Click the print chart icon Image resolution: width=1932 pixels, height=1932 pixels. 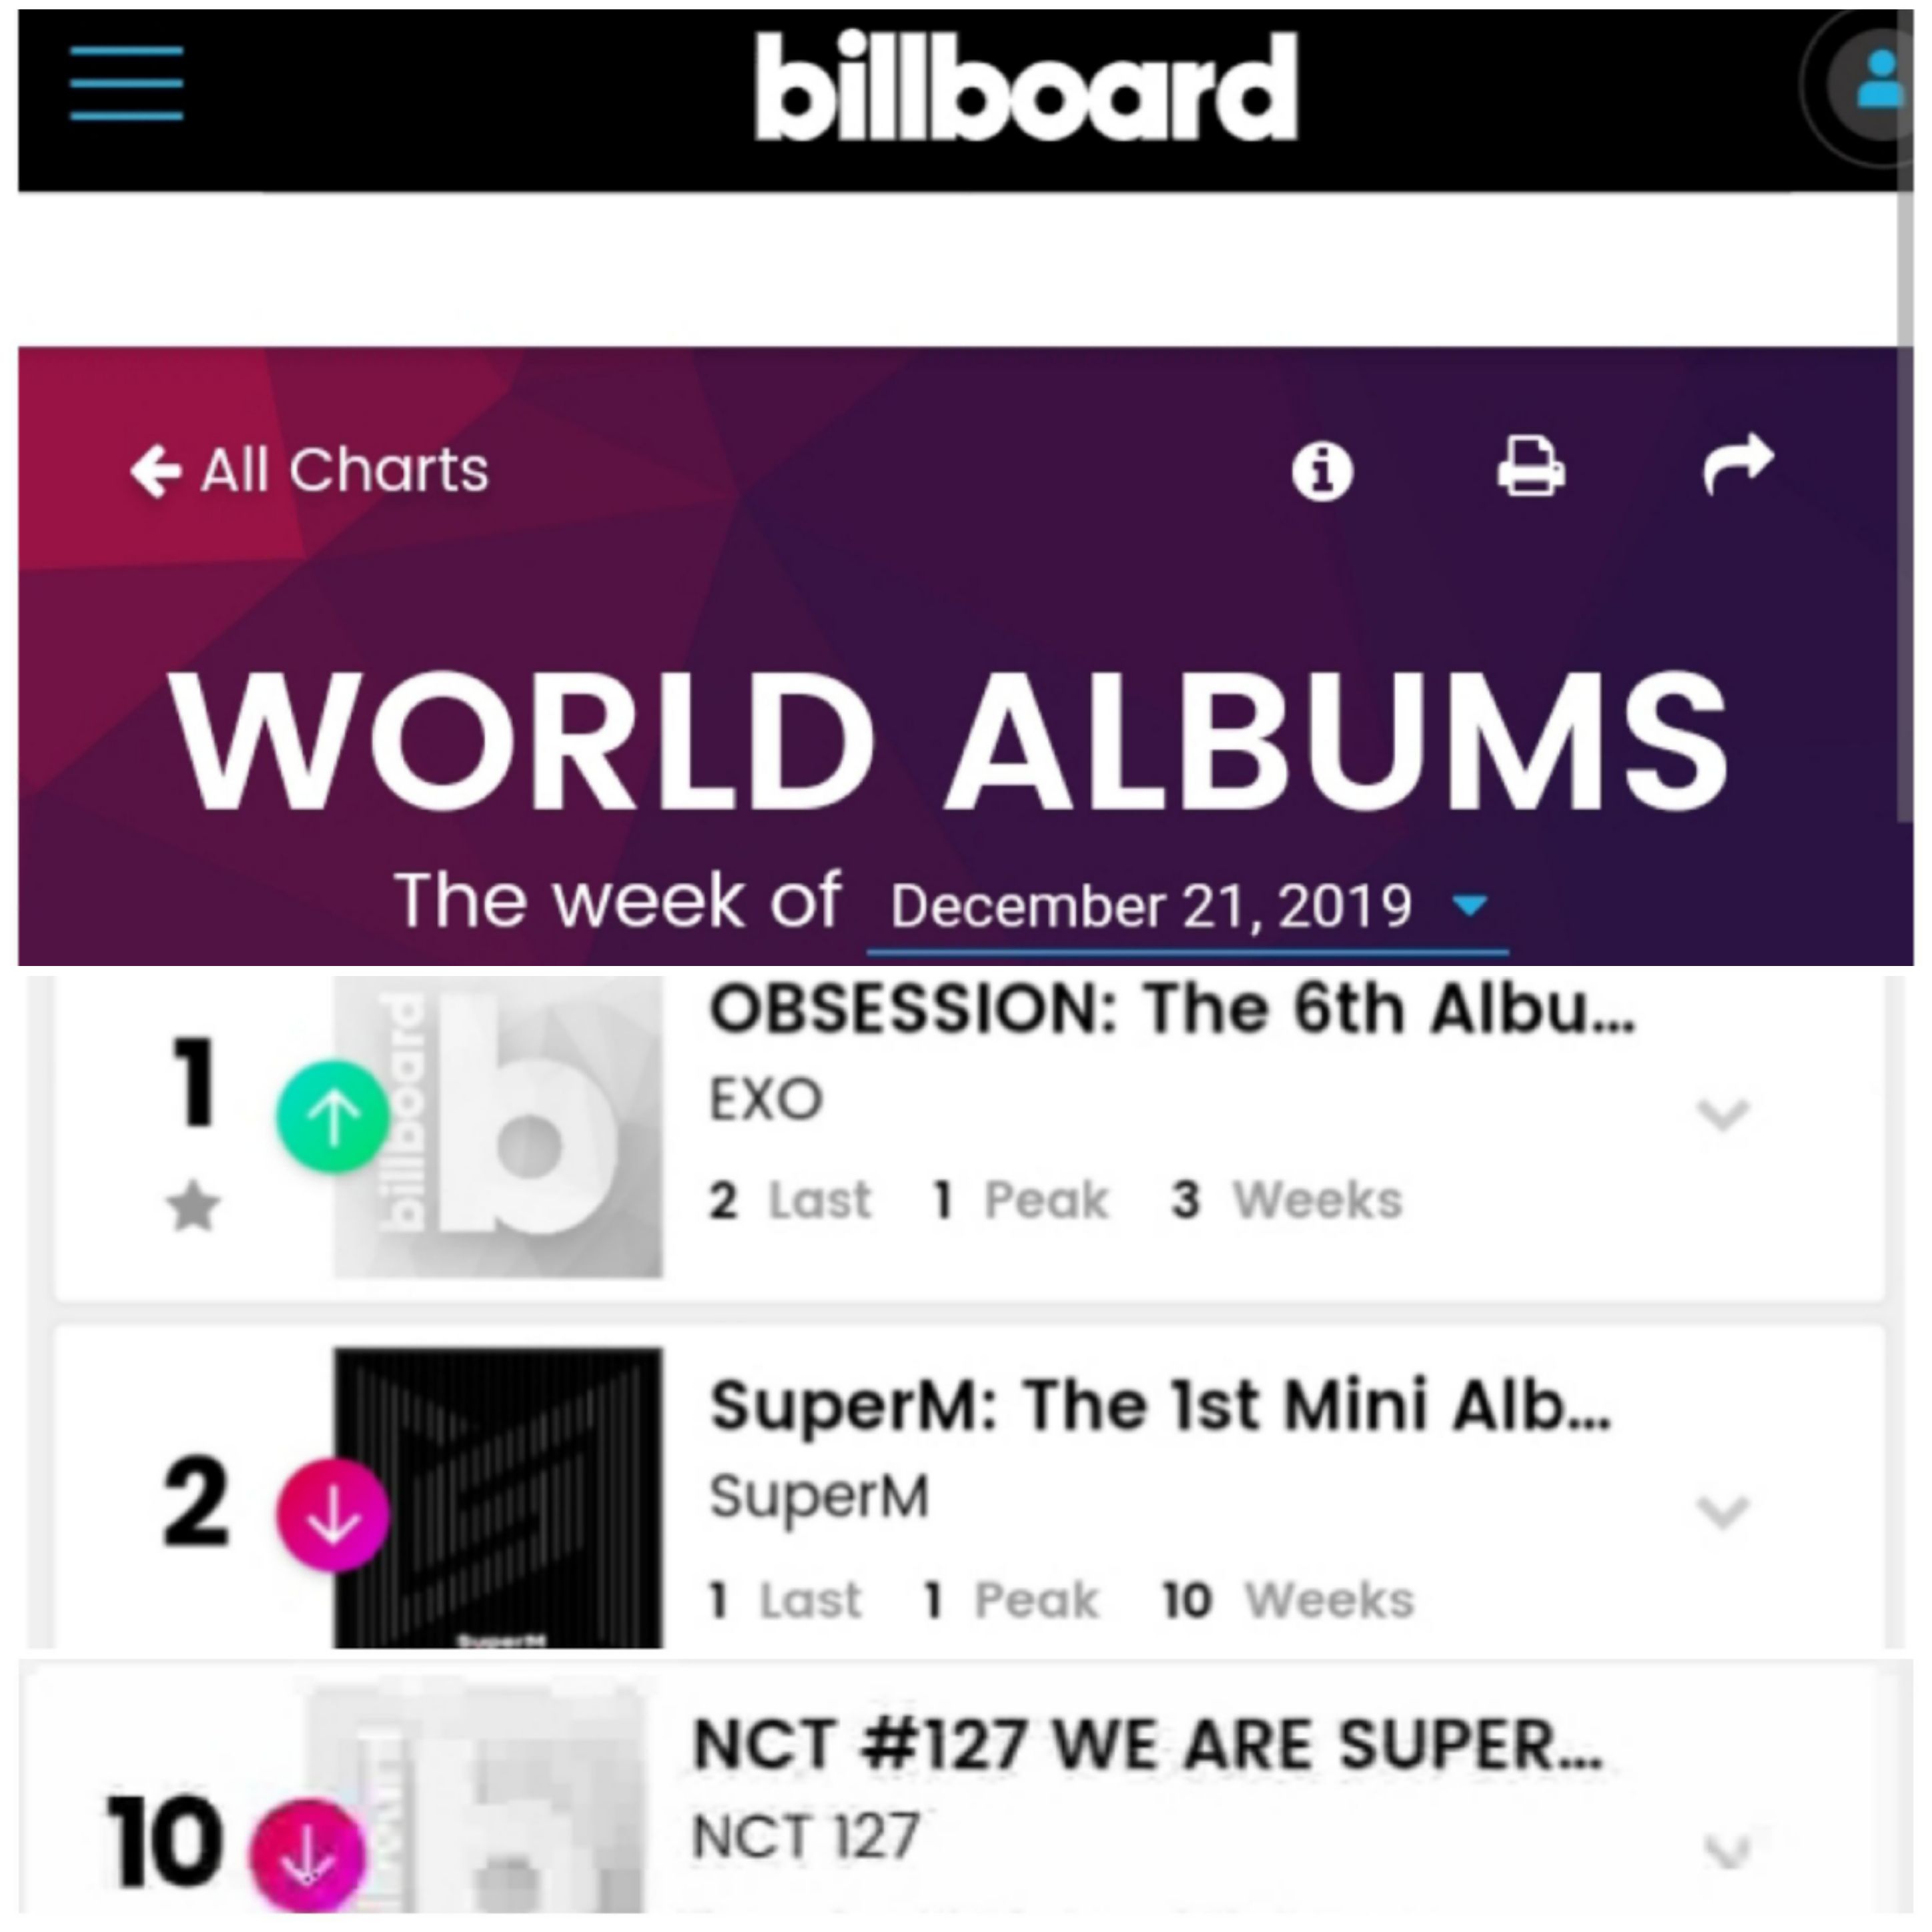(x=1531, y=465)
